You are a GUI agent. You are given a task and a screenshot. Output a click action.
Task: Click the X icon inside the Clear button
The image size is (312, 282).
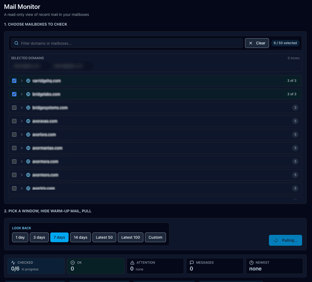(251, 43)
